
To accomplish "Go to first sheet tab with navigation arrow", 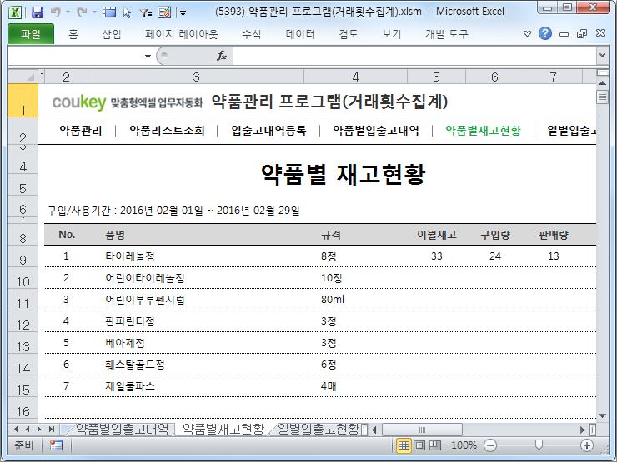I will [15, 429].
